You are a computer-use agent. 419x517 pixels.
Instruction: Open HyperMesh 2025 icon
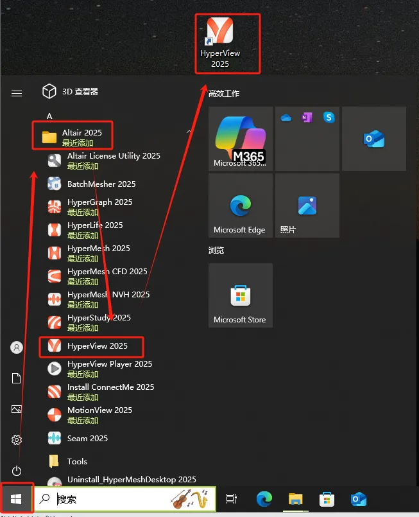(55, 253)
